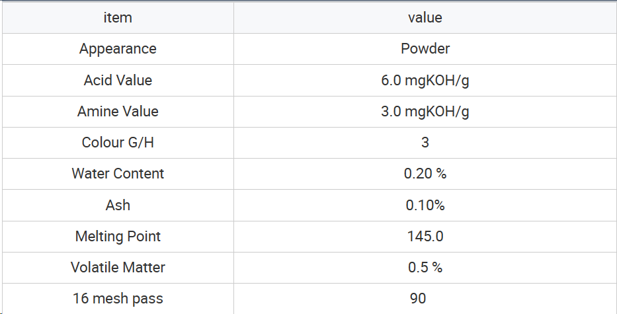Click the 3.0 mgKOH/g value
Screen dimensions: 617x314
point(425,111)
